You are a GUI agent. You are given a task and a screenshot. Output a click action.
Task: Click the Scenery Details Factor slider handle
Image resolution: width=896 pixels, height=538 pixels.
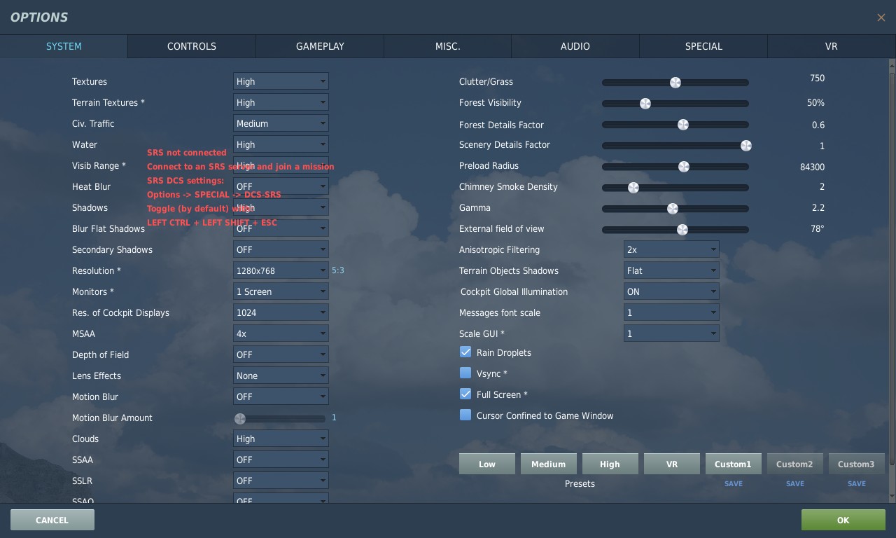click(746, 146)
